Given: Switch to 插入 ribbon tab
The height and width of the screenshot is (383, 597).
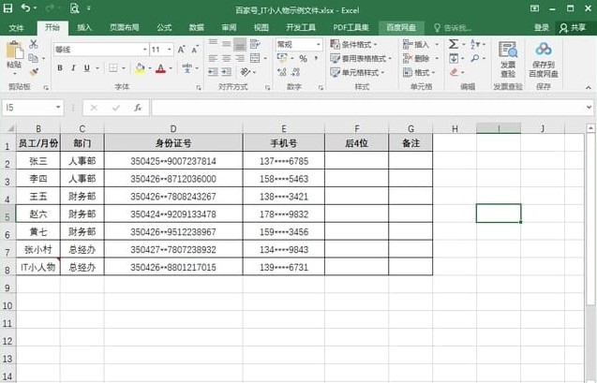Looking at the screenshot, I should [x=84, y=27].
